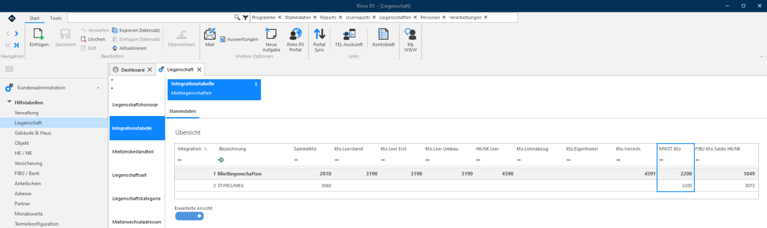
Task: Remove the Programme search tag
Action: click(279, 18)
